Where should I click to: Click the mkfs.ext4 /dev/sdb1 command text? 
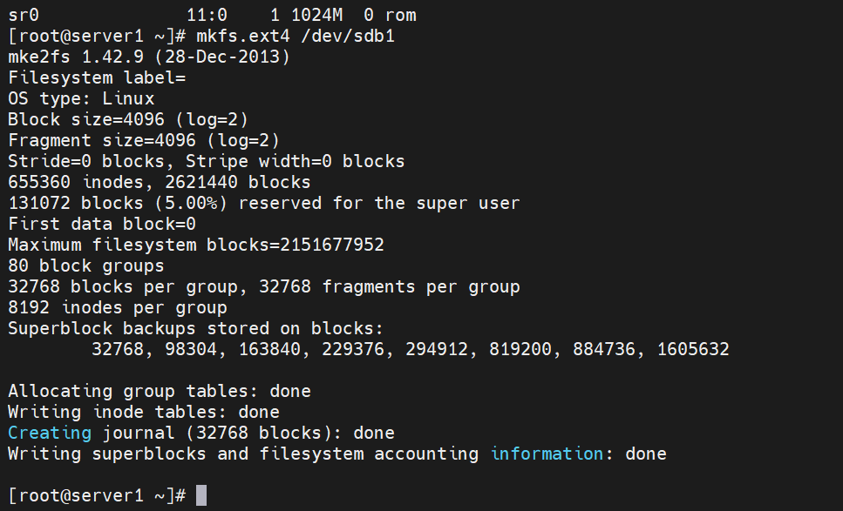pyautogui.click(x=296, y=37)
